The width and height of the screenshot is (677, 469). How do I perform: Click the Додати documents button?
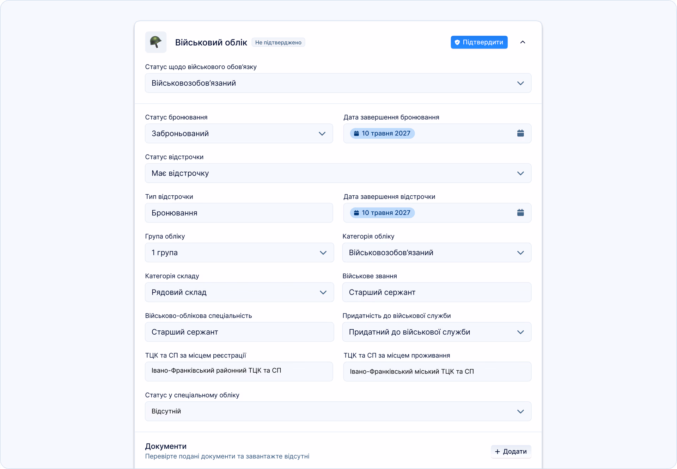tap(511, 451)
